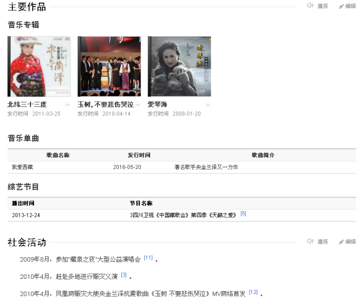Expand details arrow next to 北纬三十三度
This screenshot has width=361, height=300.
pyautogui.click(x=67, y=104)
